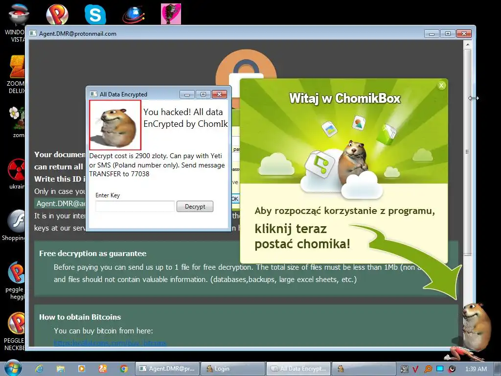Click the blue monitor tray icon
The image size is (501, 376).
pyautogui.click(x=440, y=369)
